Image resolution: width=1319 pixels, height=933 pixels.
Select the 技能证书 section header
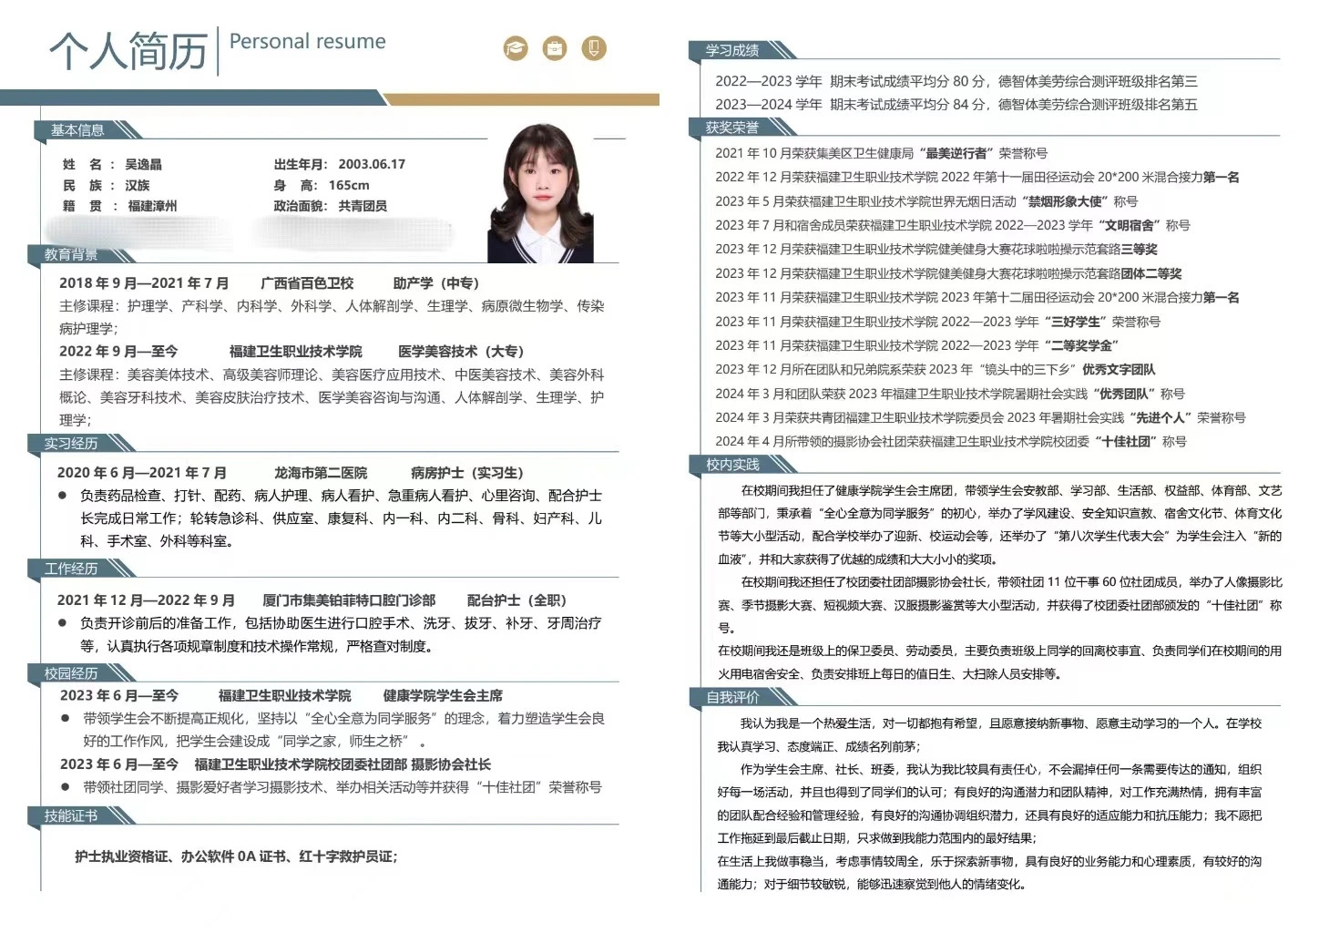pyautogui.click(x=71, y=816)
